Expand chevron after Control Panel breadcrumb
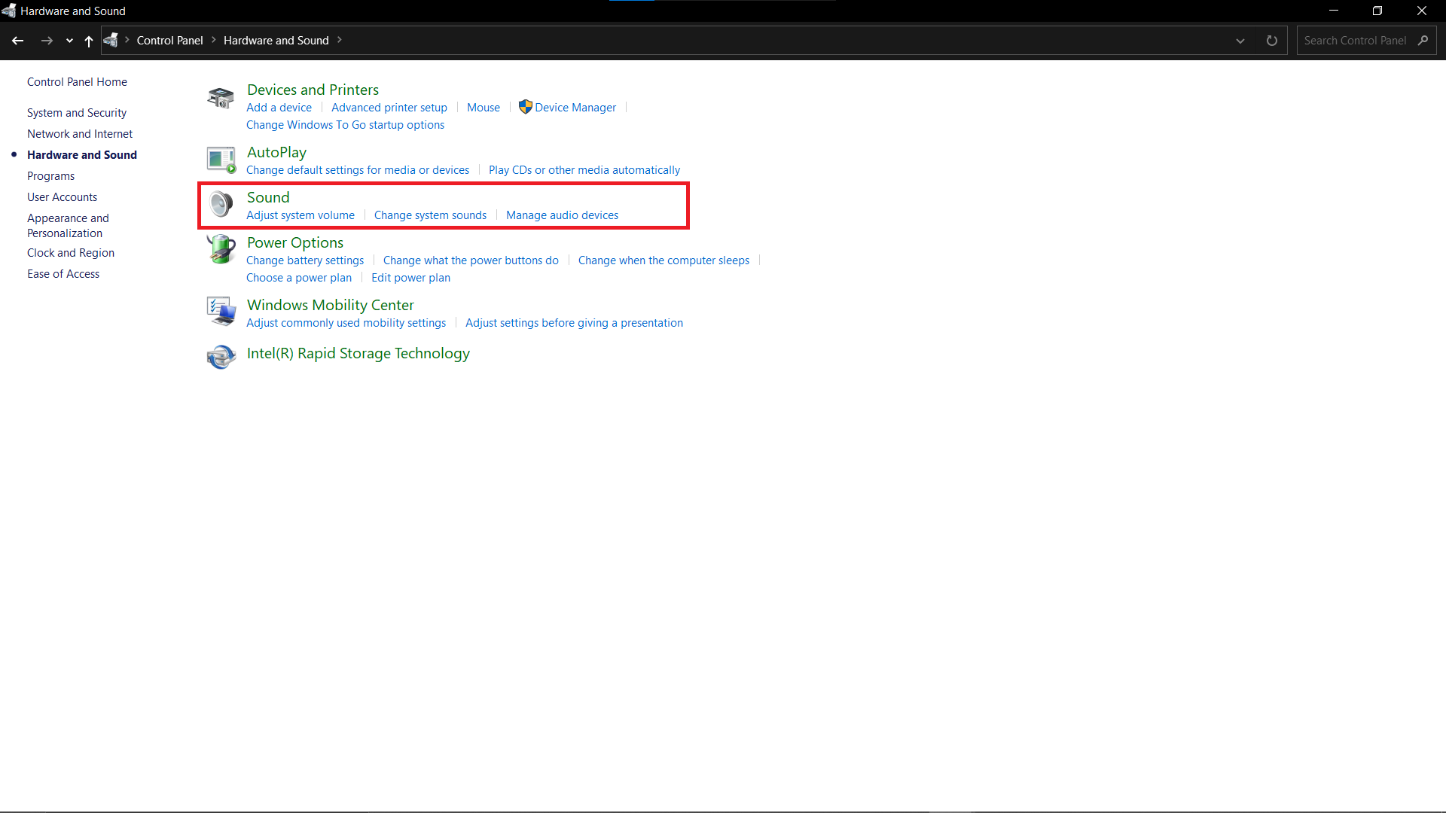The width and height of the screenshot is (1446, 813). 214,40
